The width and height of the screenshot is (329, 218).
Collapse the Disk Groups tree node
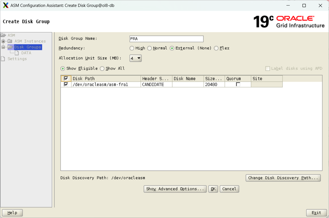(3, 47)
